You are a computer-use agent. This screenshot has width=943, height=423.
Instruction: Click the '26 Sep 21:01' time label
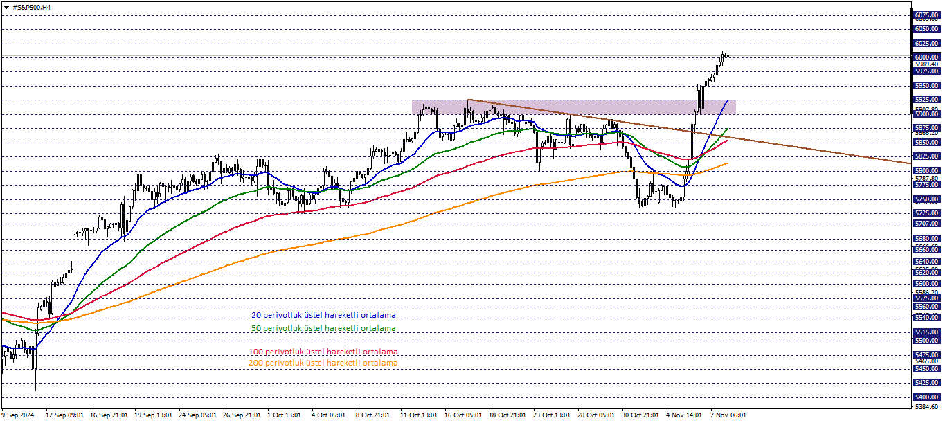coord(243,415)
